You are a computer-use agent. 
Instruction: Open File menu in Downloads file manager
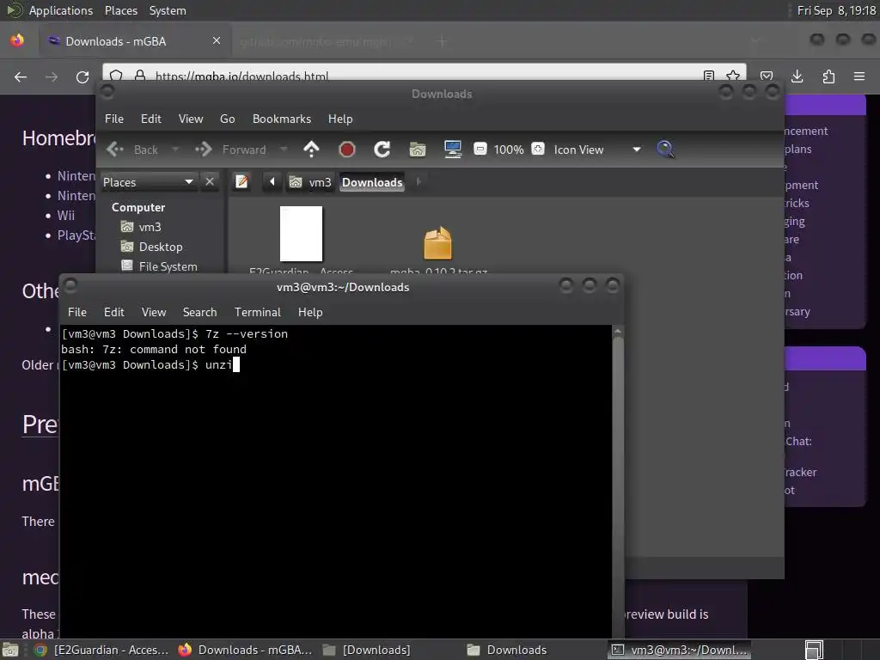tap(114, 119)
